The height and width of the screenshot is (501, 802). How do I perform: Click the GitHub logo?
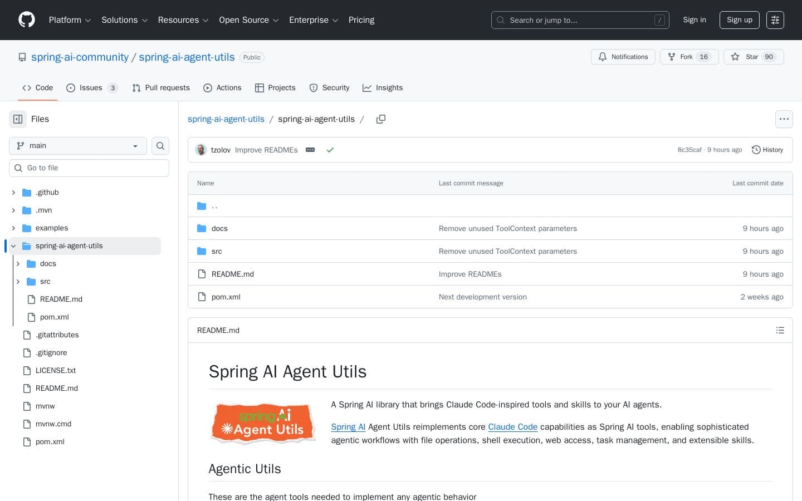[x=27, y=20]
